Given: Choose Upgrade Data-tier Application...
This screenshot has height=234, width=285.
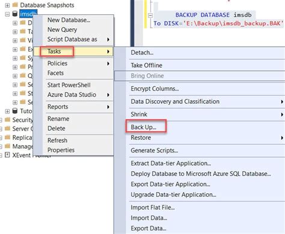Looking at the screenshot, I should 200,194.
